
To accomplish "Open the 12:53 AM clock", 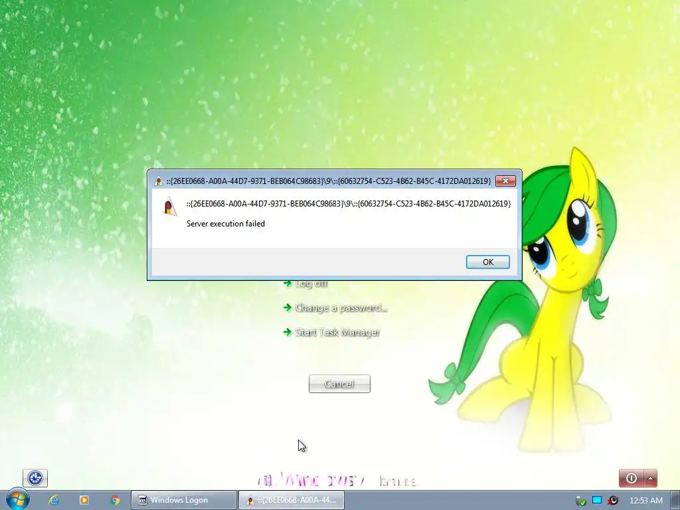I will coord(645,501).
